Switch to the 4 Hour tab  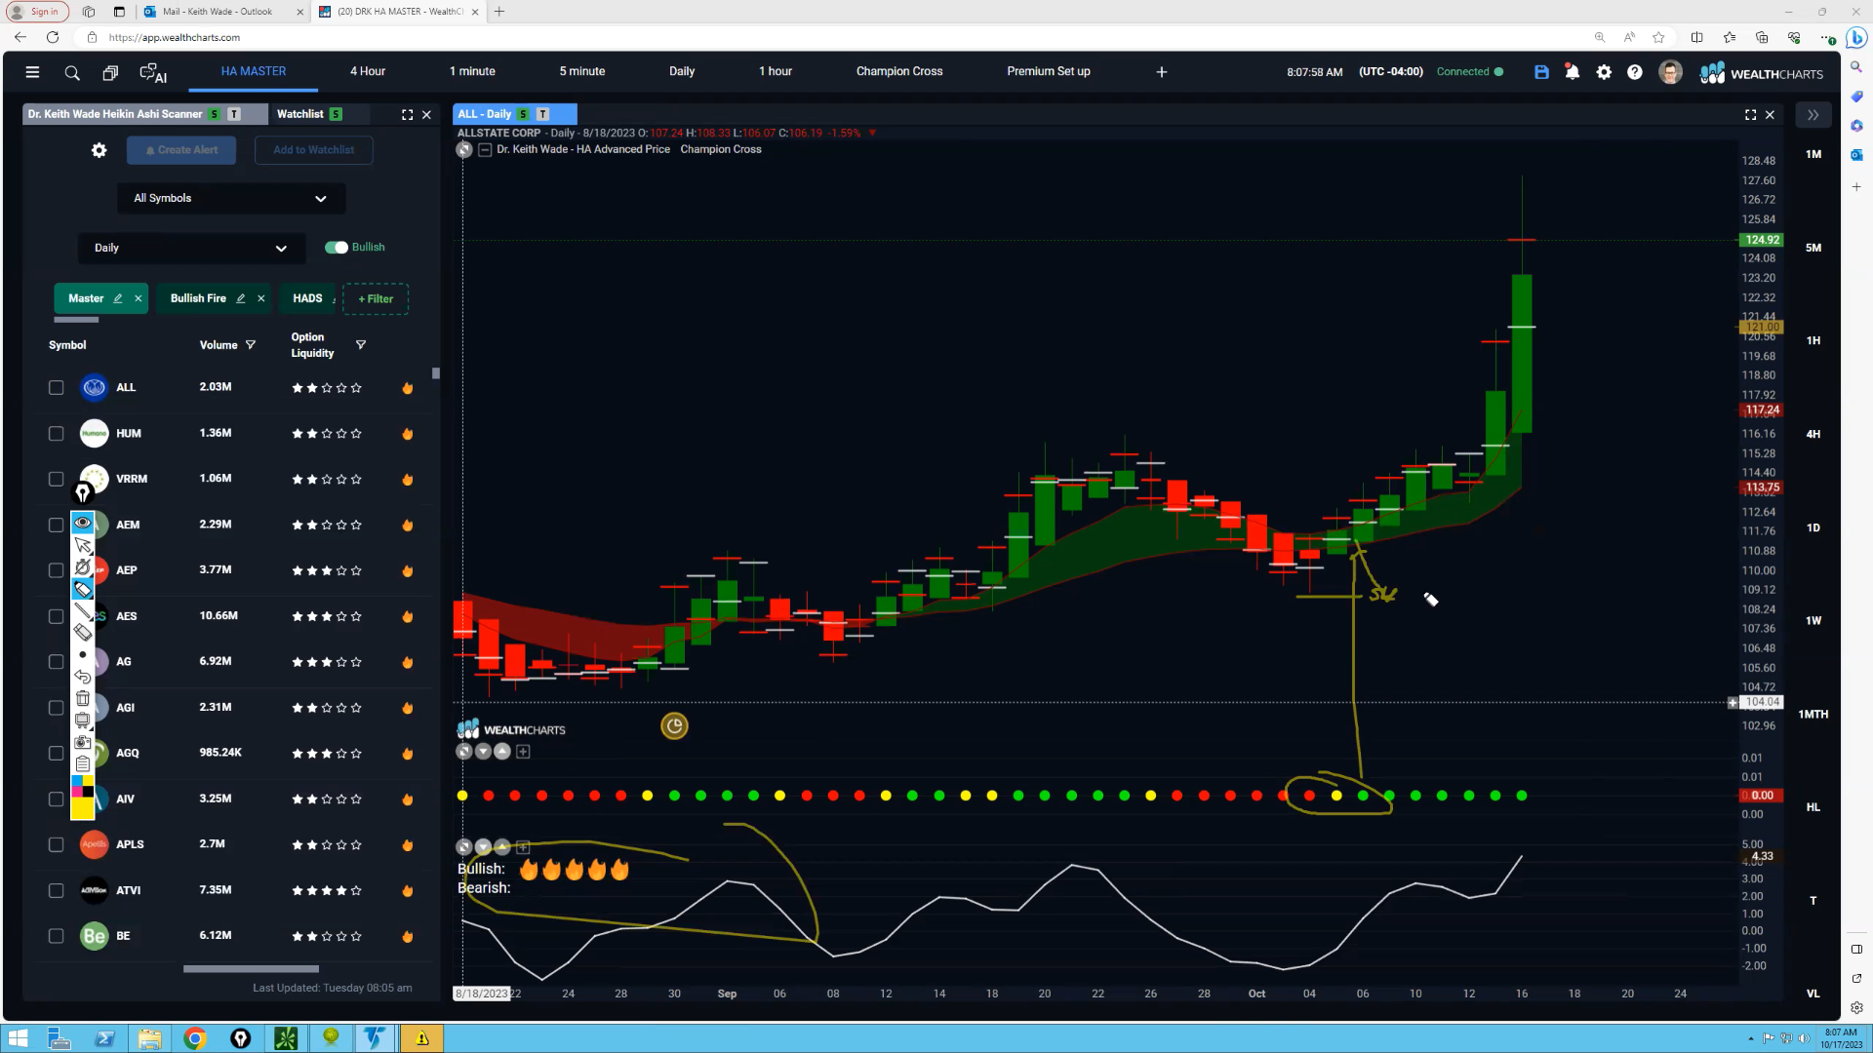tap(368, 72)
